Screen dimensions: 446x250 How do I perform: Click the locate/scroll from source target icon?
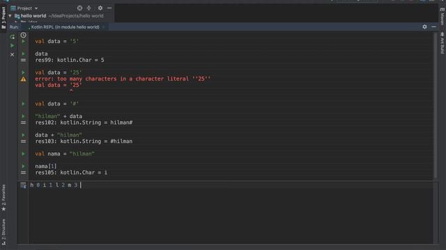[79, 8]
